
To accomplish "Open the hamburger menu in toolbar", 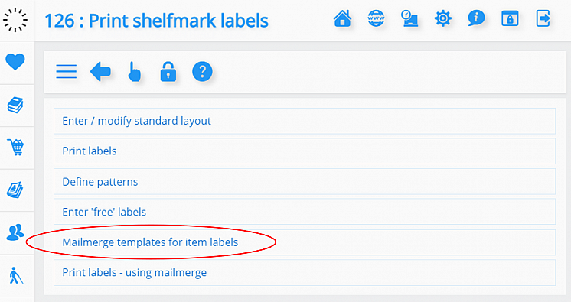I will point(67,71).
